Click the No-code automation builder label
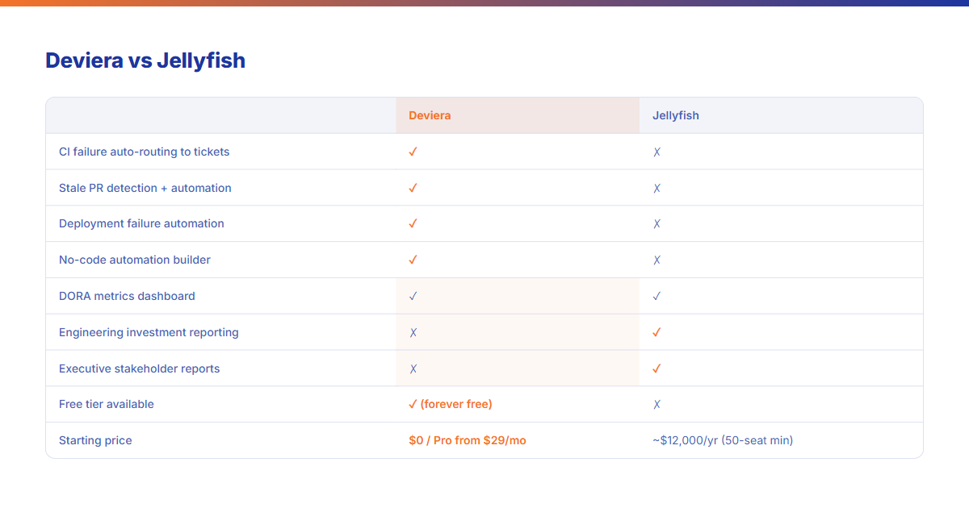Viewport: 969px width, 508px height. (x=135, y=260)
